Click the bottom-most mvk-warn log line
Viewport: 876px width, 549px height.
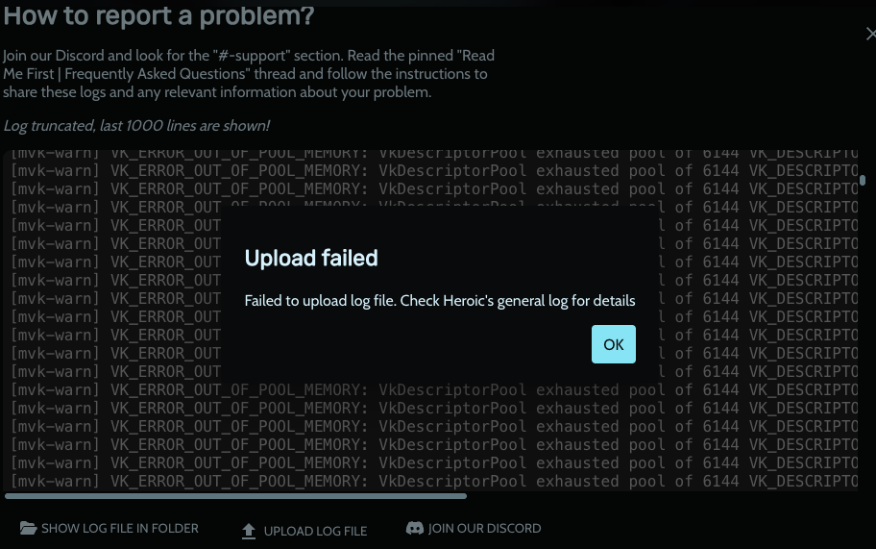pyautogui.click(x=434, y=482)
